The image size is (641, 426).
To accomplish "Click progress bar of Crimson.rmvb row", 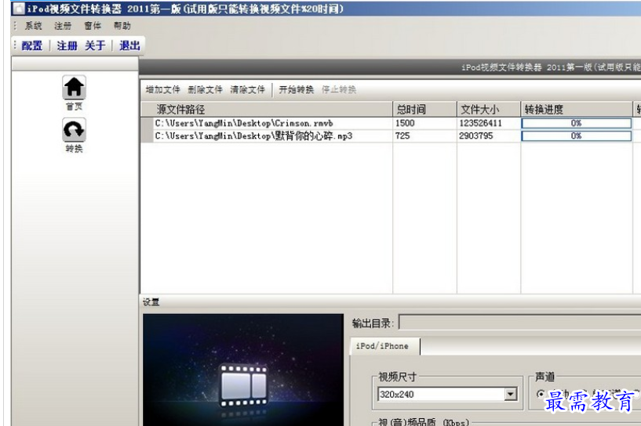I will point(577,123).
